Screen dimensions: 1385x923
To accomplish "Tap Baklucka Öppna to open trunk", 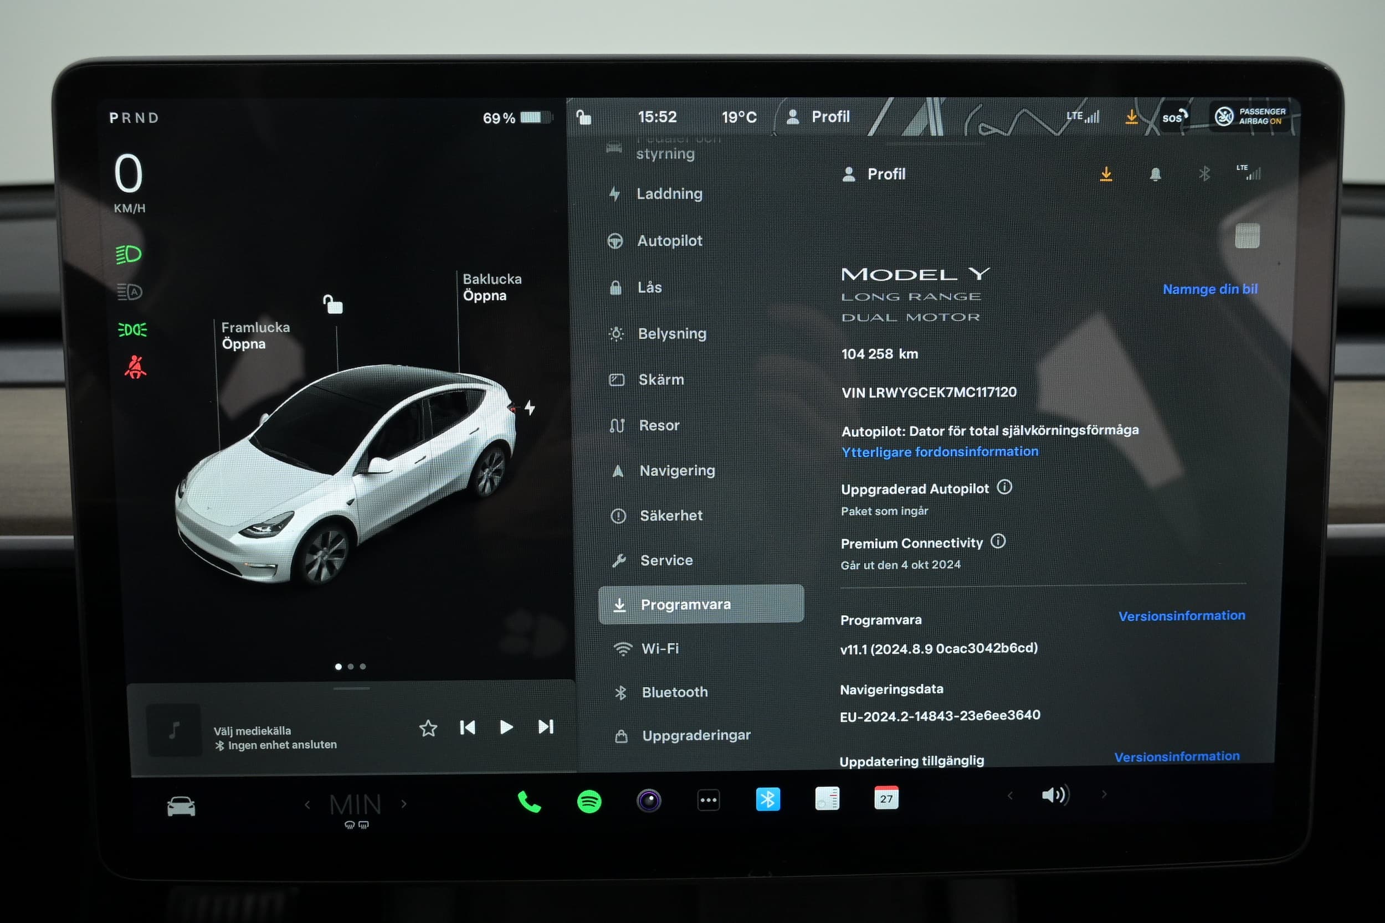I will [x=492, y=287].
